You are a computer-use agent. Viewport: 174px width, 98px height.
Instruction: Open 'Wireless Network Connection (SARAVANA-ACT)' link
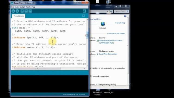[x=111, y=42]
